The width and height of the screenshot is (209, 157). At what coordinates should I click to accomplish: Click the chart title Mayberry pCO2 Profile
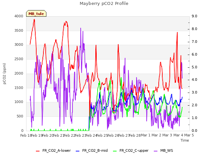click(104, 4)
